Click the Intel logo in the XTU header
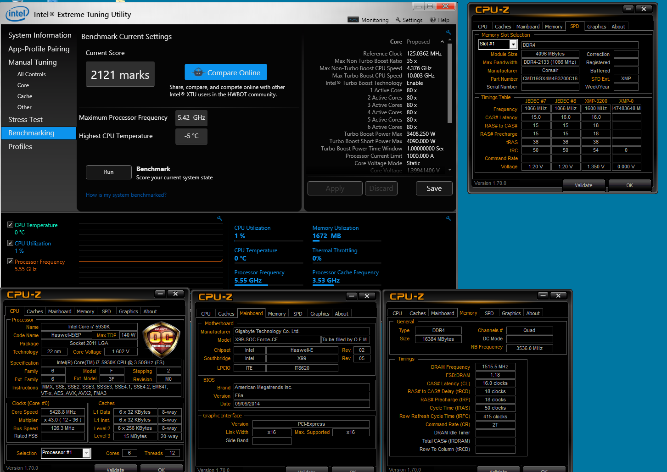The image size is (667, 472). [x=17, y=14]
